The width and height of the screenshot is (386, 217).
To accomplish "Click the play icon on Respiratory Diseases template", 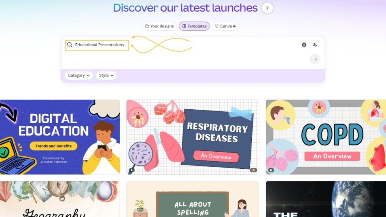I will (132, 170).
